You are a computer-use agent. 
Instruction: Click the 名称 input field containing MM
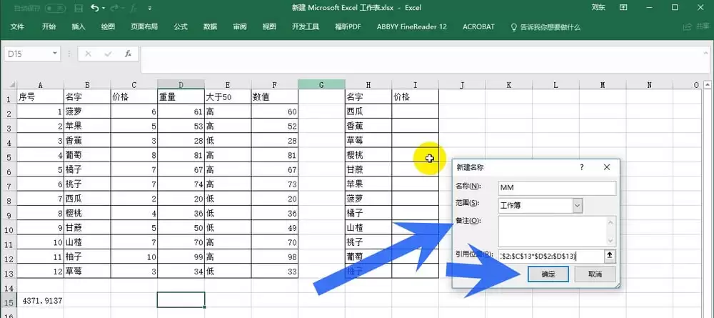[x=558, y=188]
